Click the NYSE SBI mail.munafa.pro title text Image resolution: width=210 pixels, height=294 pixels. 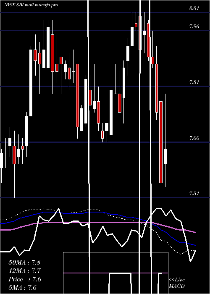click(x=31, y=5)
